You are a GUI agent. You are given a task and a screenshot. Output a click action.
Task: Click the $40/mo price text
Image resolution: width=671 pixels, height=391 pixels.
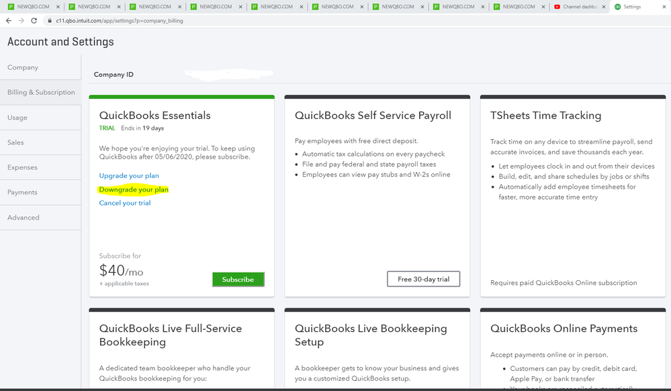[x=121, y=271]
